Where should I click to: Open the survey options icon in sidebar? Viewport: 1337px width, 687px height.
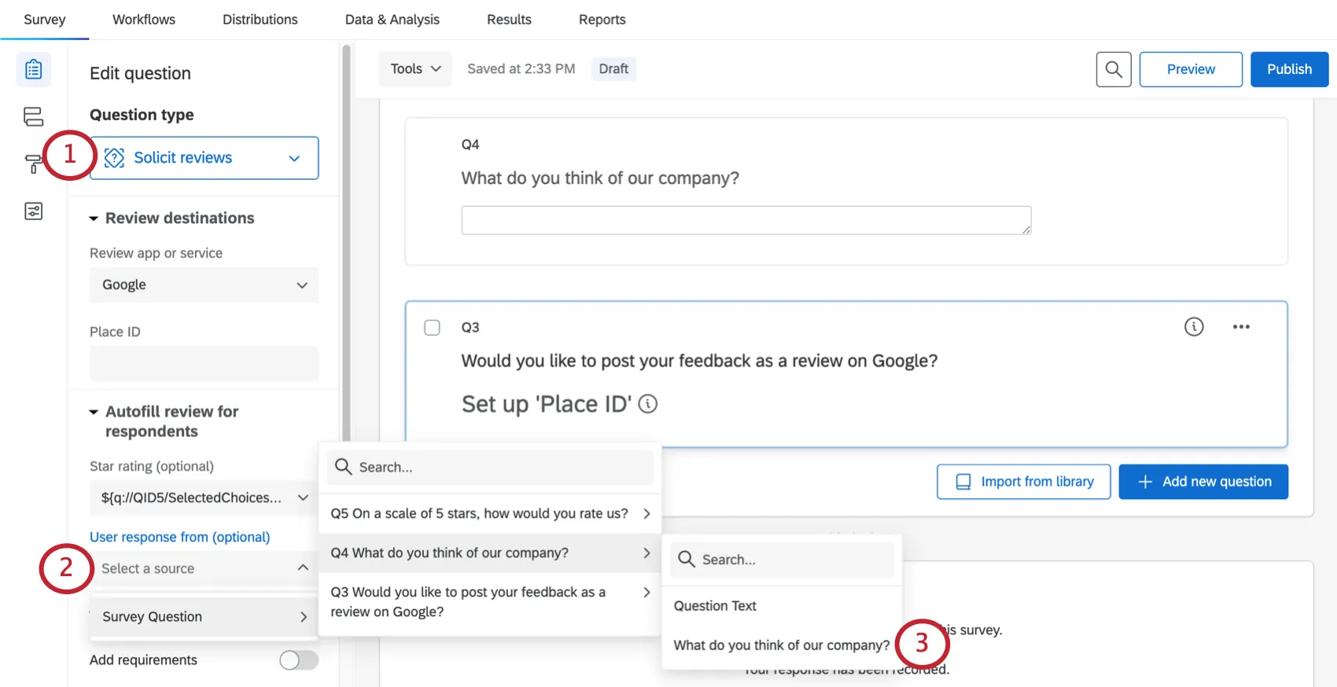point(33,211)
